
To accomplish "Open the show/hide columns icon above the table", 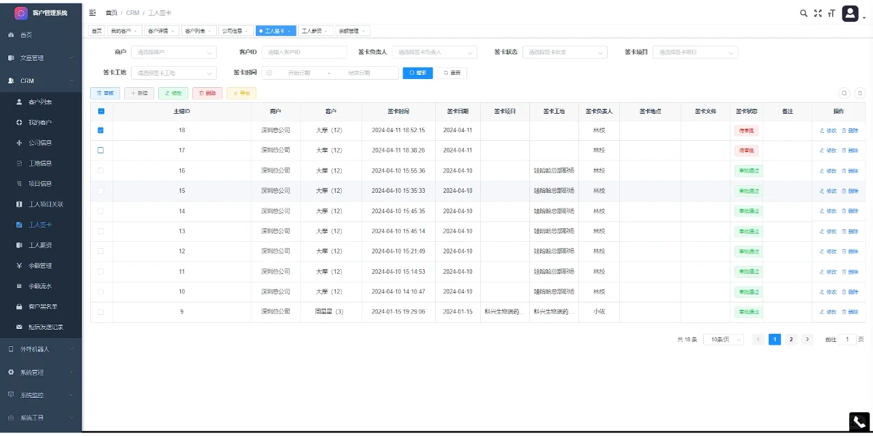I will 860,93.
